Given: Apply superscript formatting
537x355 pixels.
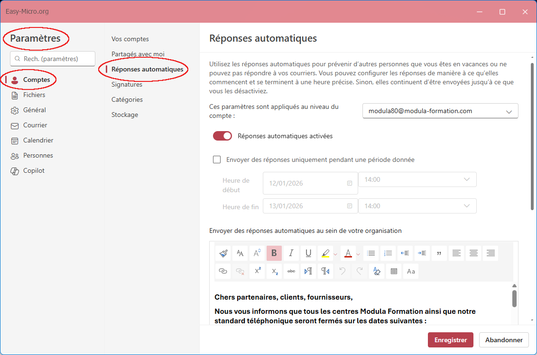Looking at the screenshot, I should 257,271.
